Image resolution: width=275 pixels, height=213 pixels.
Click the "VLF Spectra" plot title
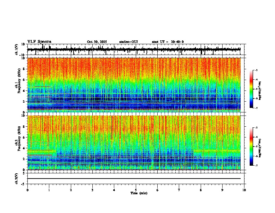point(39,42)
